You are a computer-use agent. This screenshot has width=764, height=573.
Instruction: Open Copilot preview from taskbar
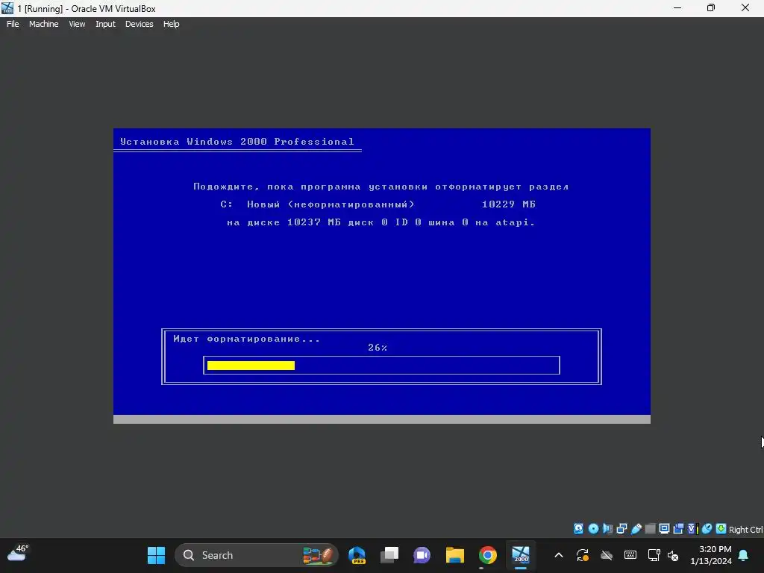pos(357,555)
